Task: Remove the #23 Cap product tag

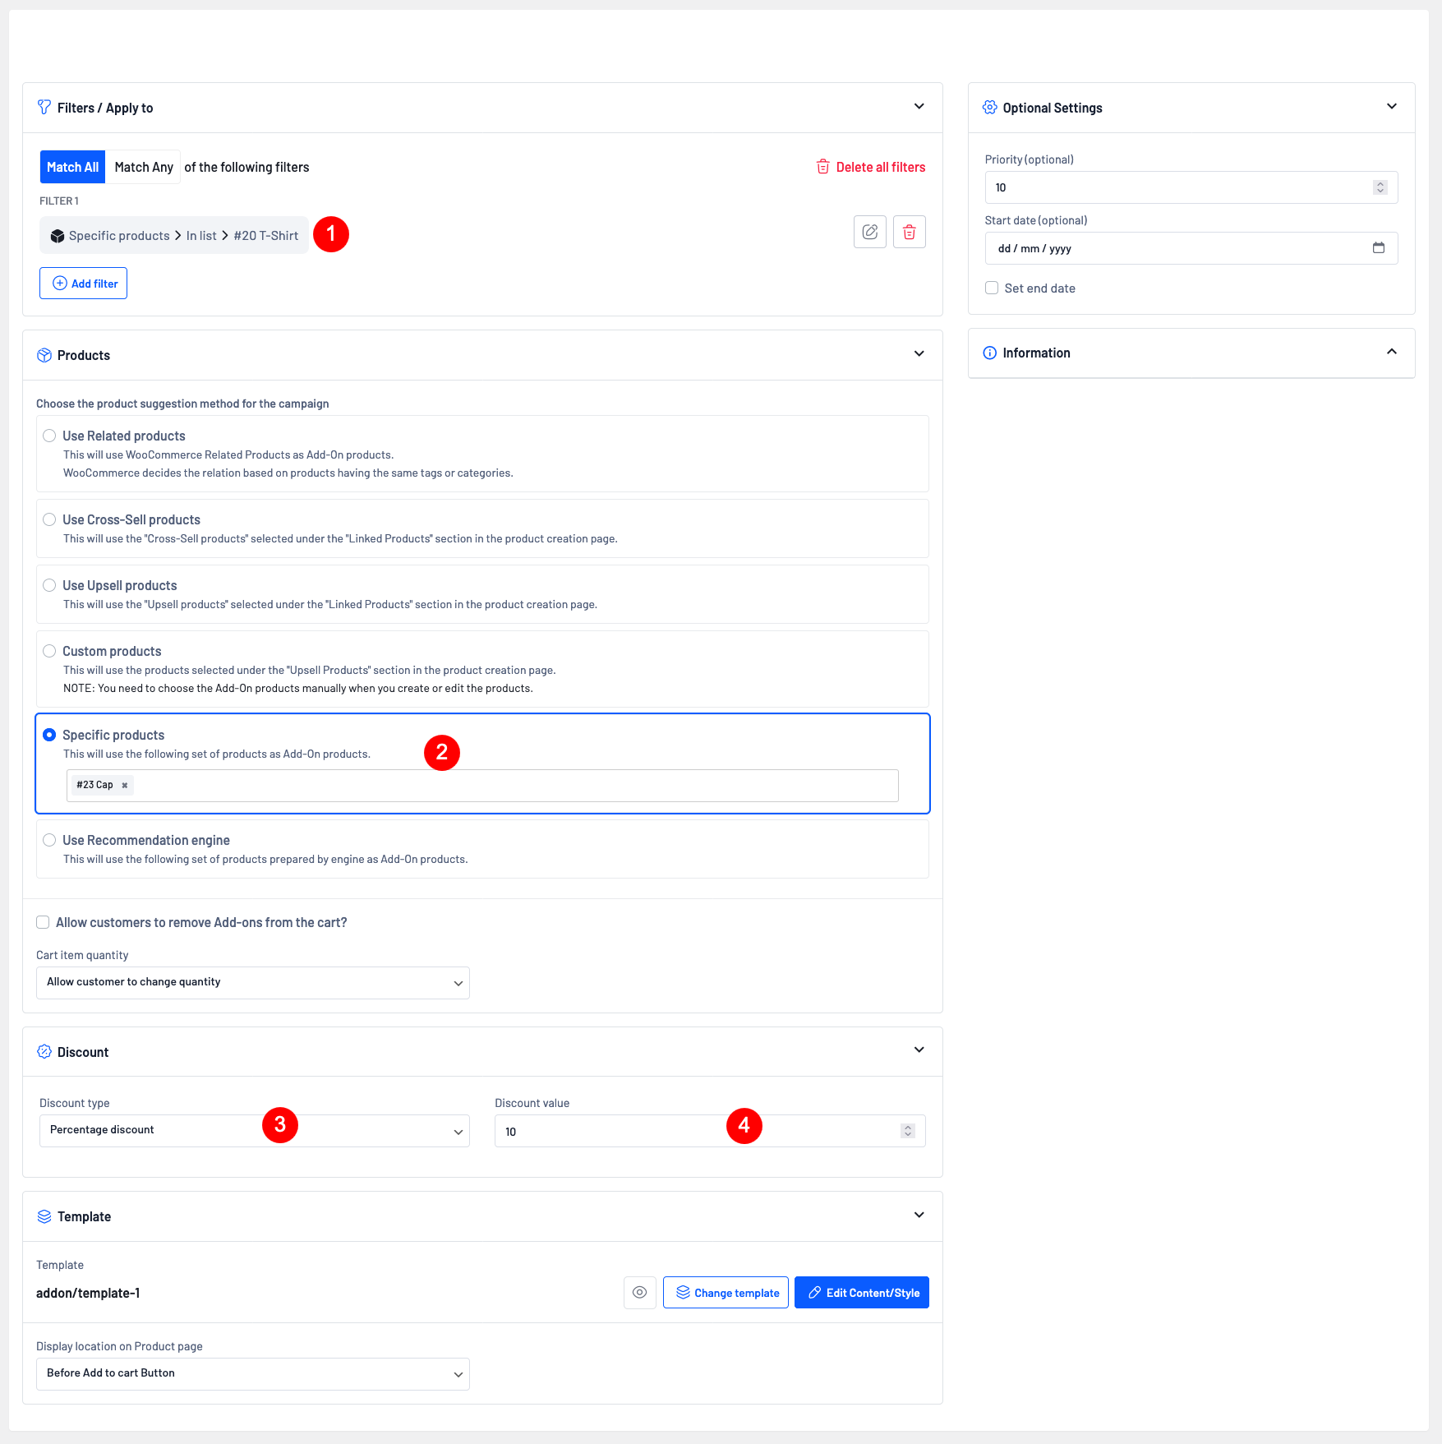Action: click(x=125, y=786)
